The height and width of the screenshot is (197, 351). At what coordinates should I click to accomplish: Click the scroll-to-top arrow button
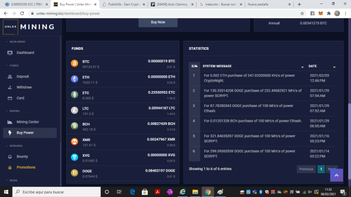pyautogui.click(x=337, y=175)
